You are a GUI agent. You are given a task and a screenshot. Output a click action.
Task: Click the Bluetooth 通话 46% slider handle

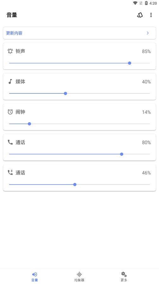75,185
